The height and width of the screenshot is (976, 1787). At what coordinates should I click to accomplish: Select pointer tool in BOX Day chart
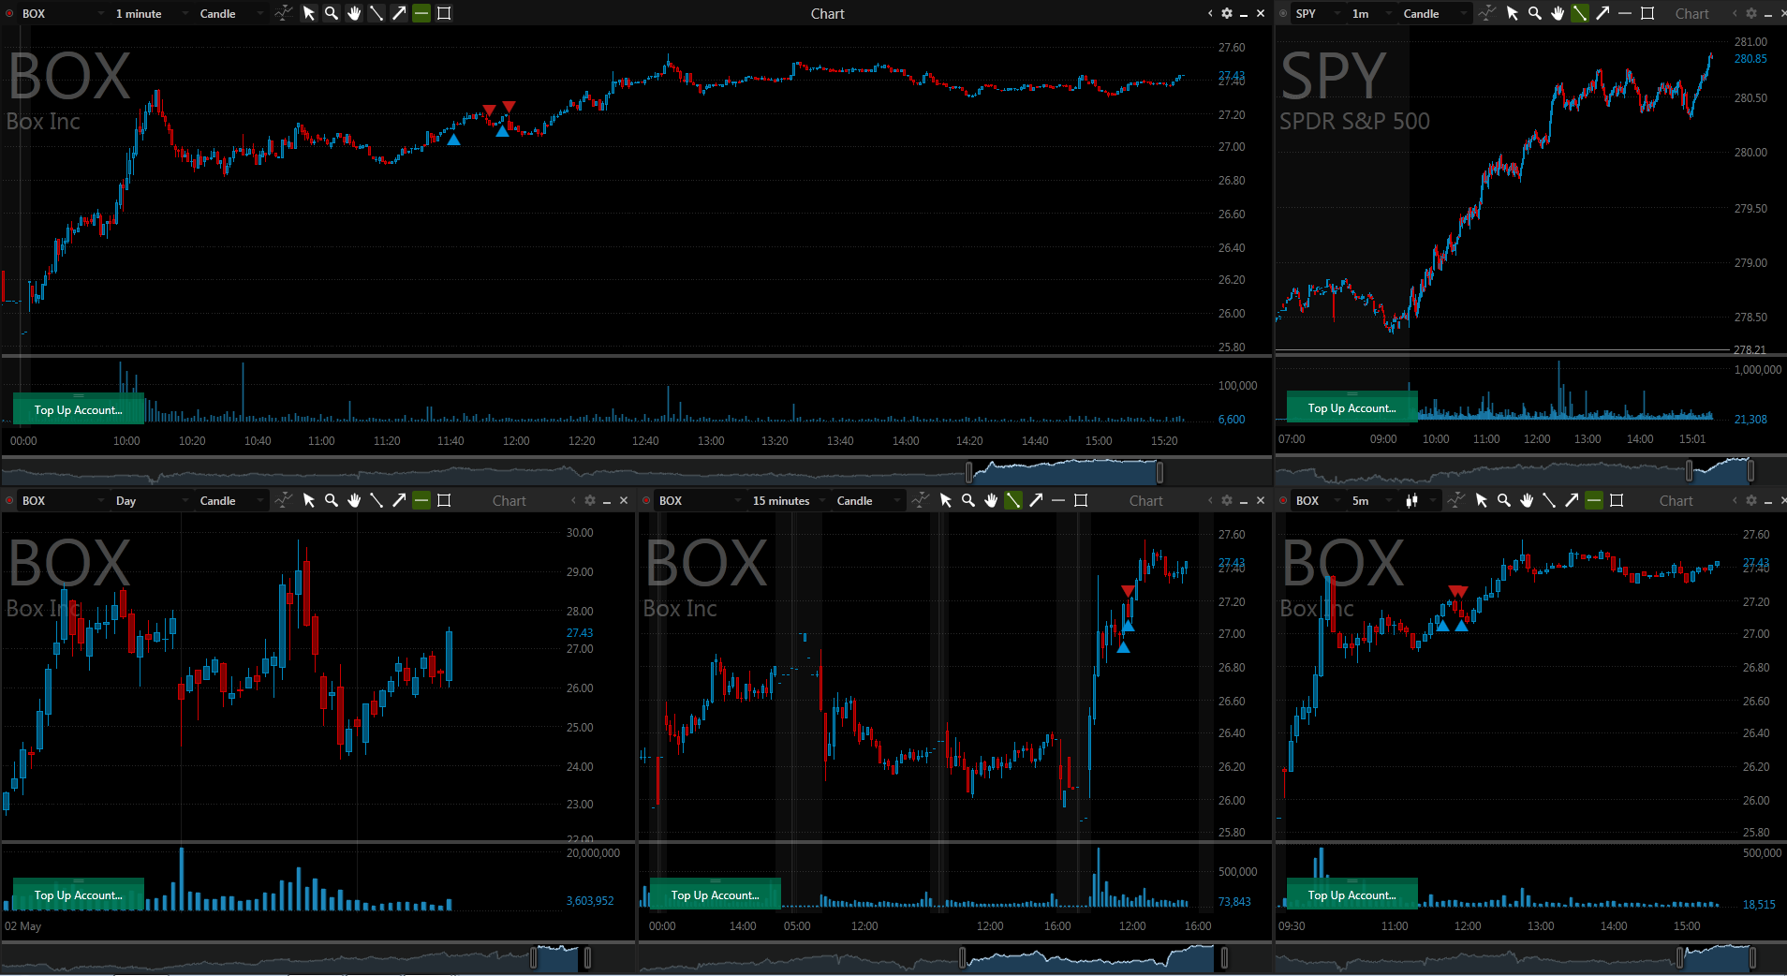point(309,500)
